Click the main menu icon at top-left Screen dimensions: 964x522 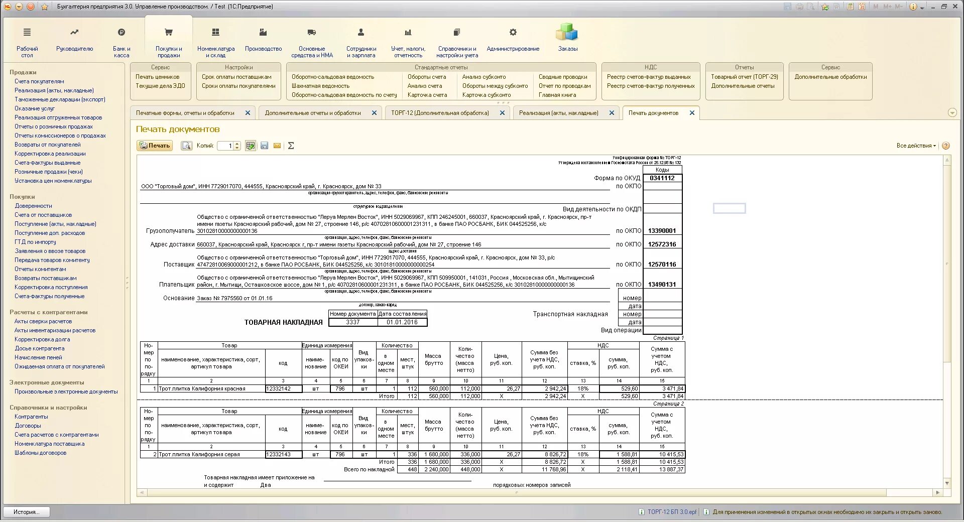8,7
